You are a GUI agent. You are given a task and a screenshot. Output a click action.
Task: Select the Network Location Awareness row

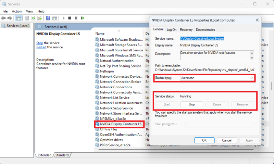pyautogui.click(x=121, y=103)
